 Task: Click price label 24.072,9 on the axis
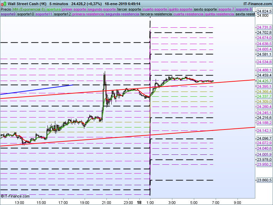[x=264, y=143]
